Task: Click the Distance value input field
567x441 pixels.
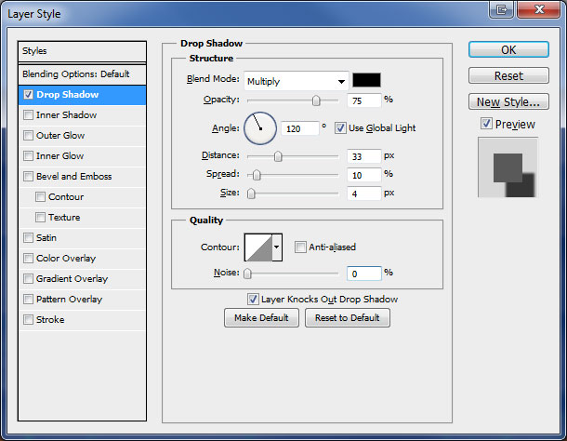Action: click(364, 156)
